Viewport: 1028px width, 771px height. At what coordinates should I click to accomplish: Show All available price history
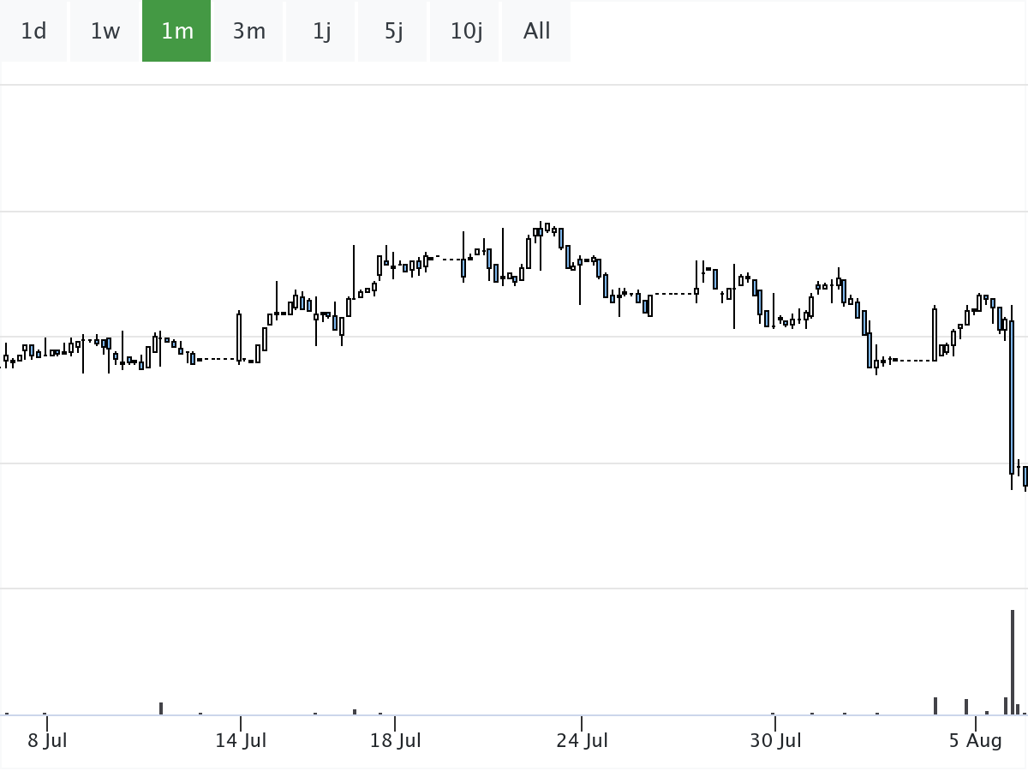(537, 32)
